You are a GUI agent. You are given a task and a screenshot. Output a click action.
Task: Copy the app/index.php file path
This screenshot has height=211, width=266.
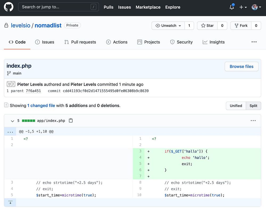[71, 121]
